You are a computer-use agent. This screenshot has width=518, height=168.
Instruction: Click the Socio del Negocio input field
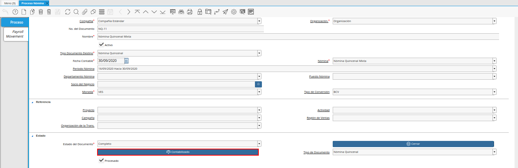click(x=176, y=84)
